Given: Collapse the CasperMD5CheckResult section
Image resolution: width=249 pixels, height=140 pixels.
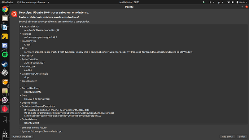Looking at the screenshot, I should (20, 74).
